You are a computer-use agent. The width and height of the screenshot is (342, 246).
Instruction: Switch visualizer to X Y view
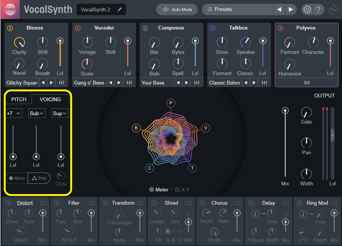click(182, 190)
